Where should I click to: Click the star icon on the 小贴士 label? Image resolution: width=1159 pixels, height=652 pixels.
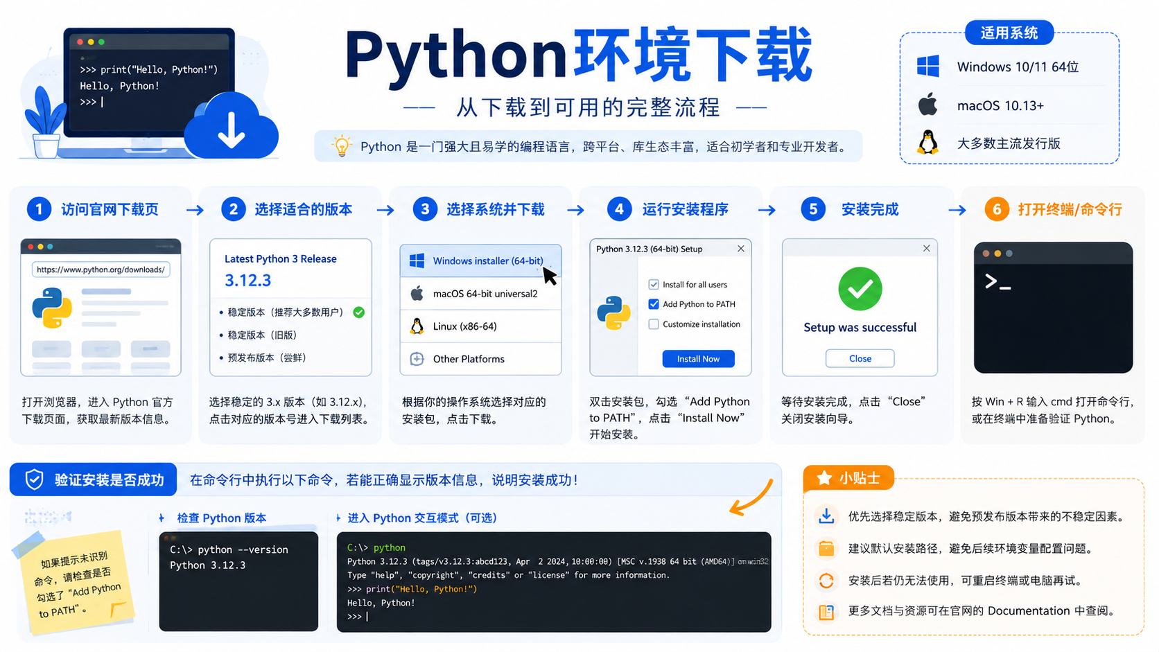(824, 478)
